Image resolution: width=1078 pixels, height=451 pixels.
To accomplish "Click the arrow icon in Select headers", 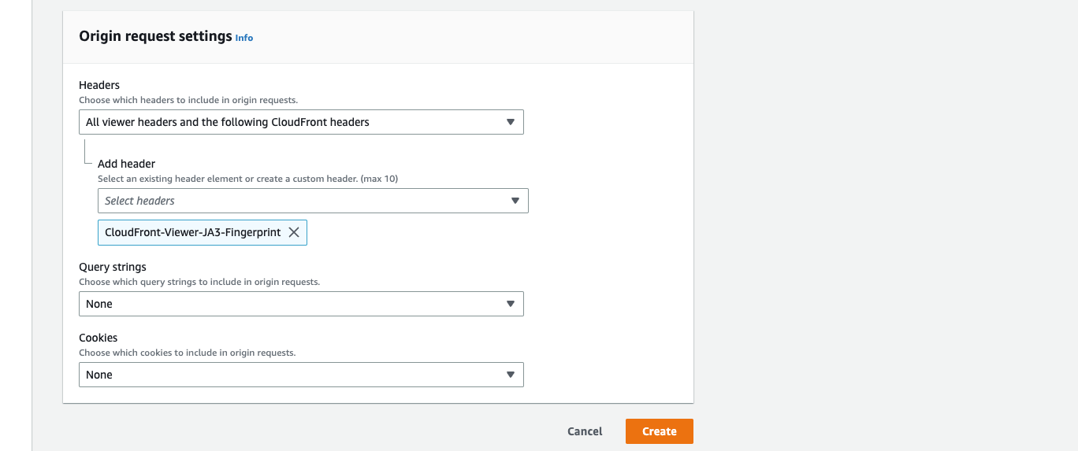I will click(515, 201).
